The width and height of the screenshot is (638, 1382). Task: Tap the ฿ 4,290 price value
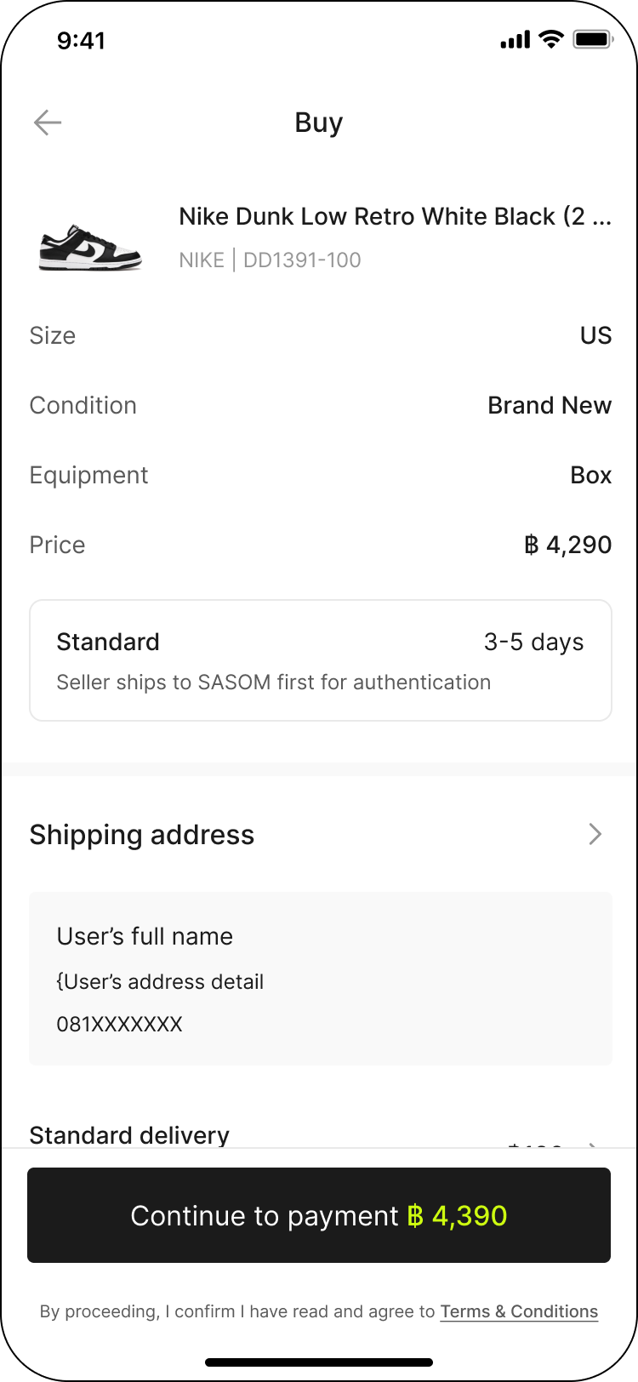click(x=567, y=545)
